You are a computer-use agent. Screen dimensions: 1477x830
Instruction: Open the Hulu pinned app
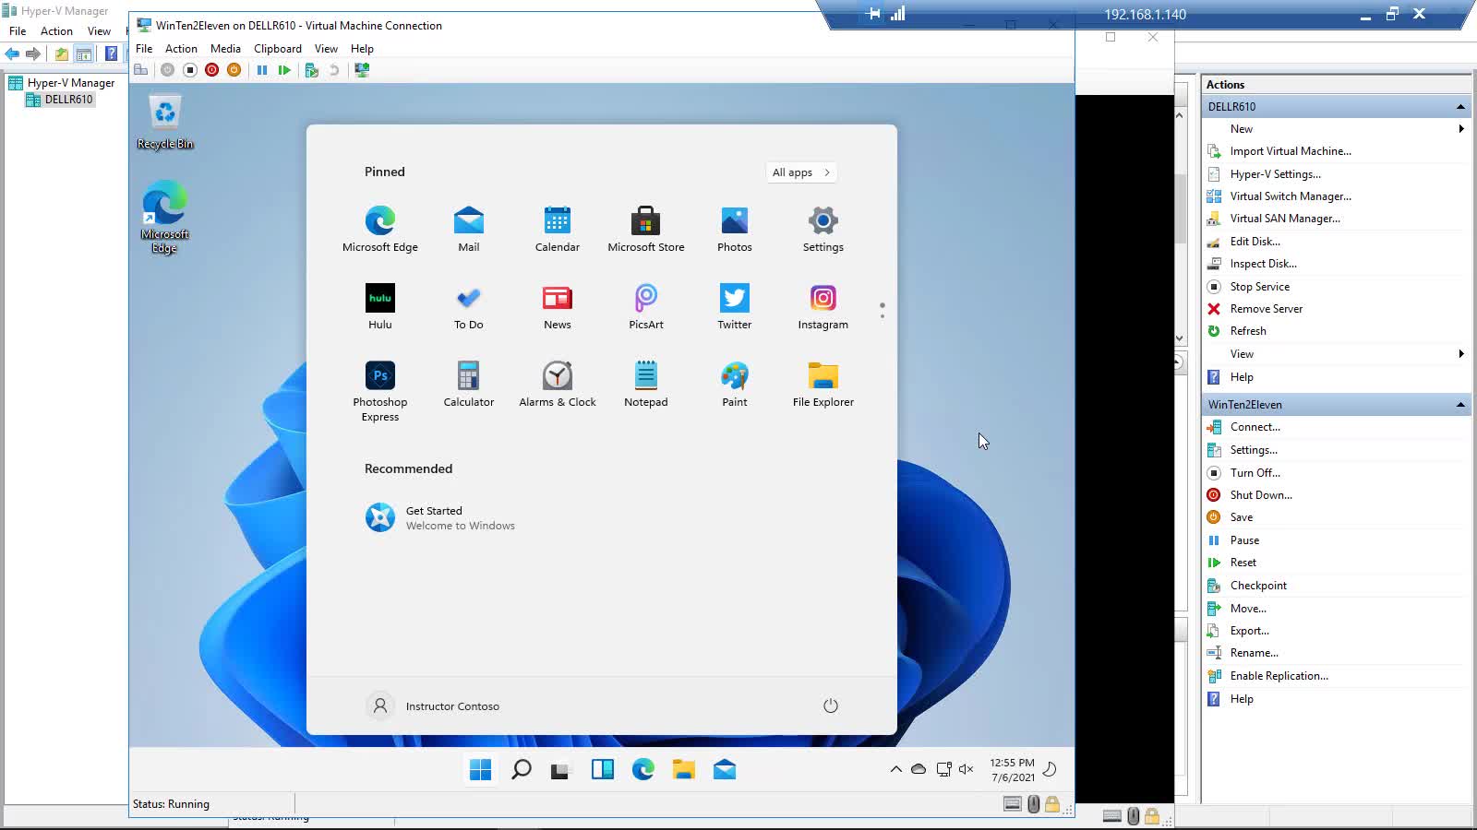pos(380,306)
